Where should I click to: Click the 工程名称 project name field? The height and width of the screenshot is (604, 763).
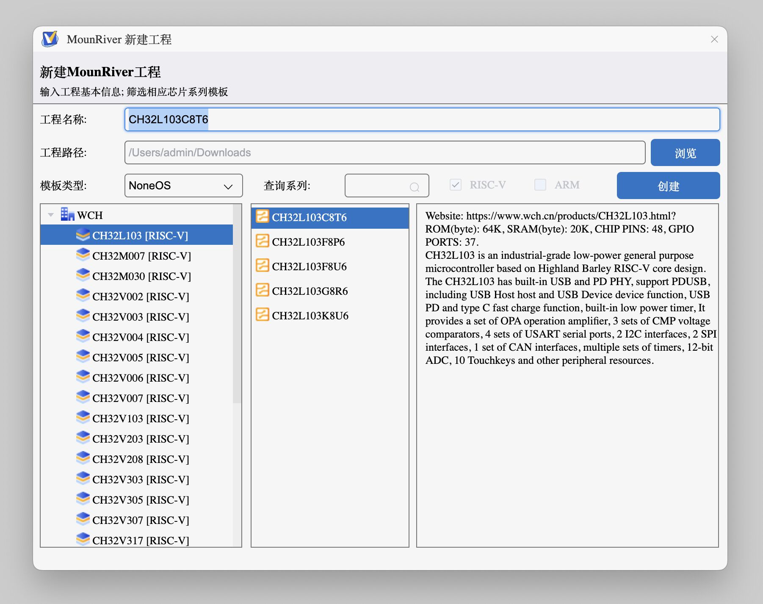coord(422,119)
